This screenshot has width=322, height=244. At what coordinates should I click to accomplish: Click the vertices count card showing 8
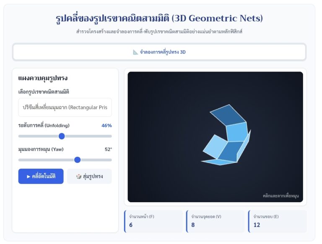216,221
